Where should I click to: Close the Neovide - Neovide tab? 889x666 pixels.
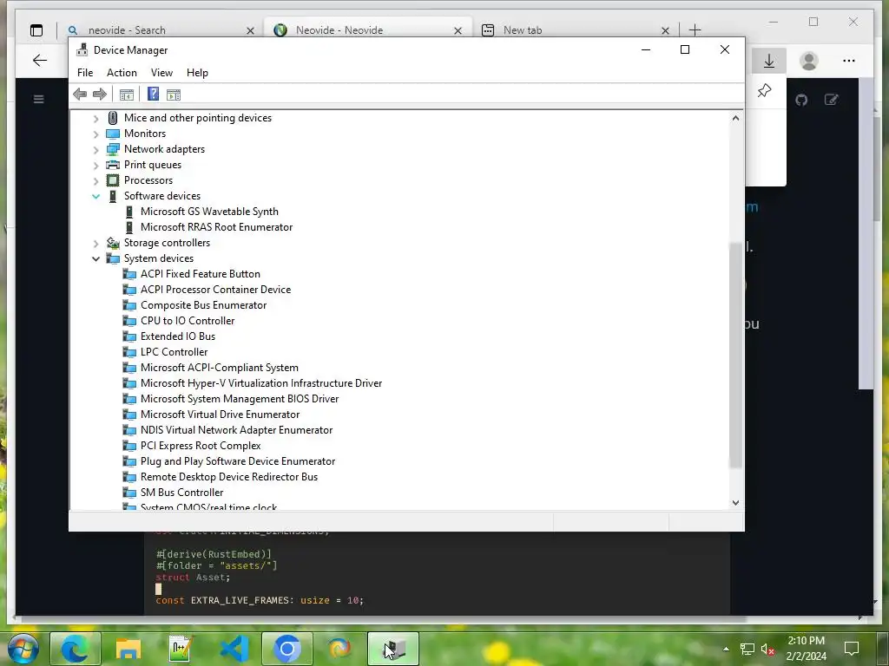[458, 30]
